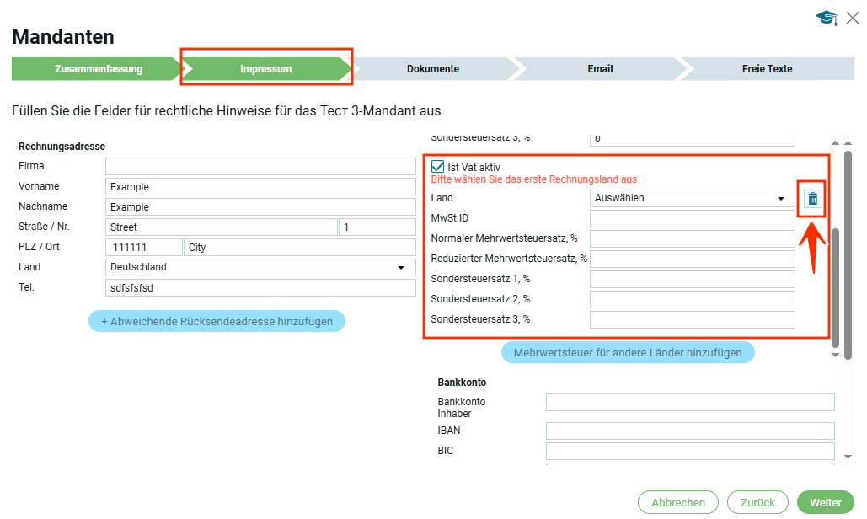
Task: Select the Freie Texte step
Action: (x=767, y=69)
